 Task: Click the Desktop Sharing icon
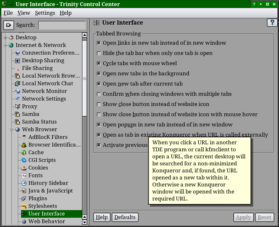pos(18,60)
